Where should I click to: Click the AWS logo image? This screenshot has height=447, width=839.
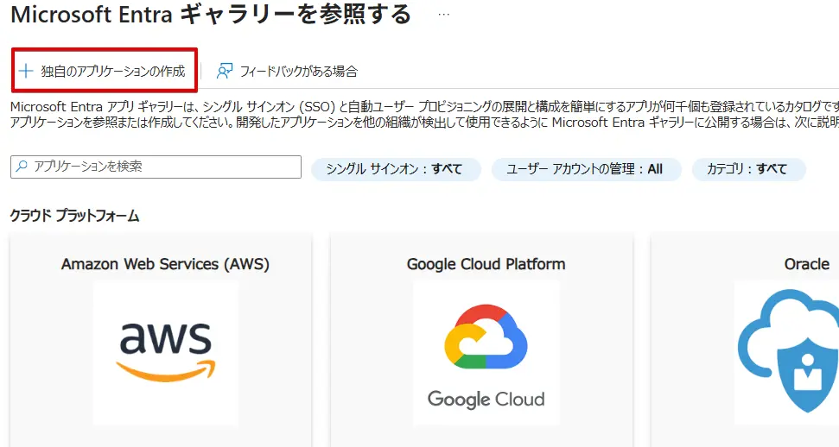[165, 350]
